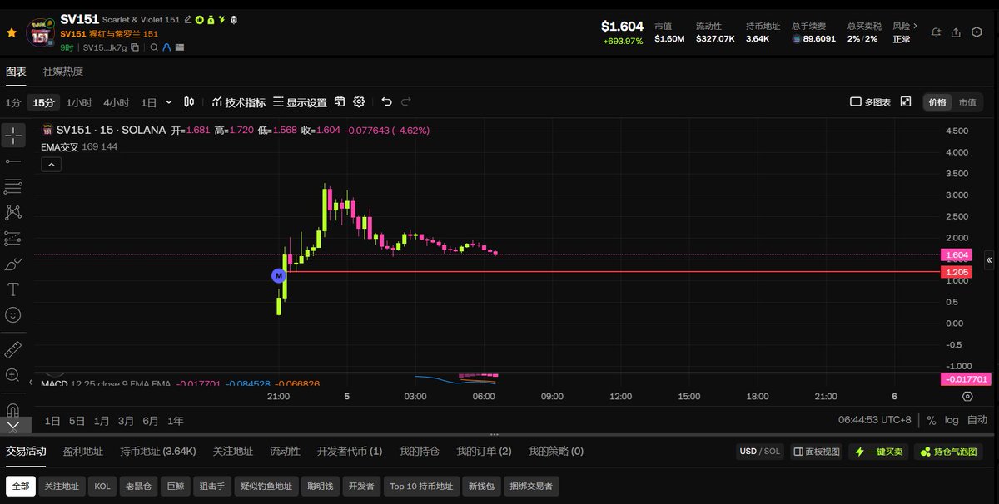
Task: Select the 1小时 timeframe
Action: [78, 102]
